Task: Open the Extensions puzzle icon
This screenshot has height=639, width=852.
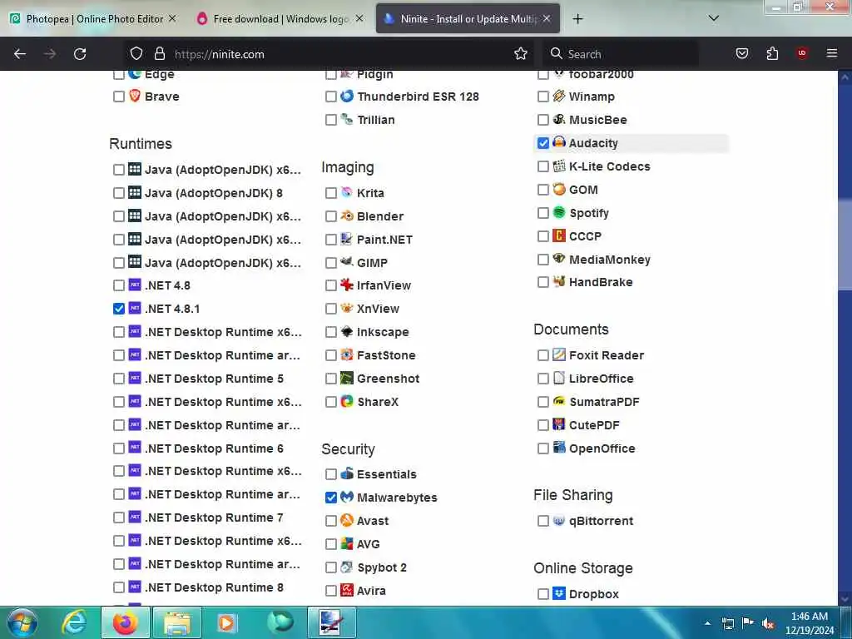Action: [x=772, y=53]
